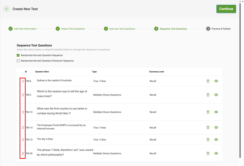Delete question TM-20 using trash icon
Viewport: 244px width, 166px height.
[208, 153]
